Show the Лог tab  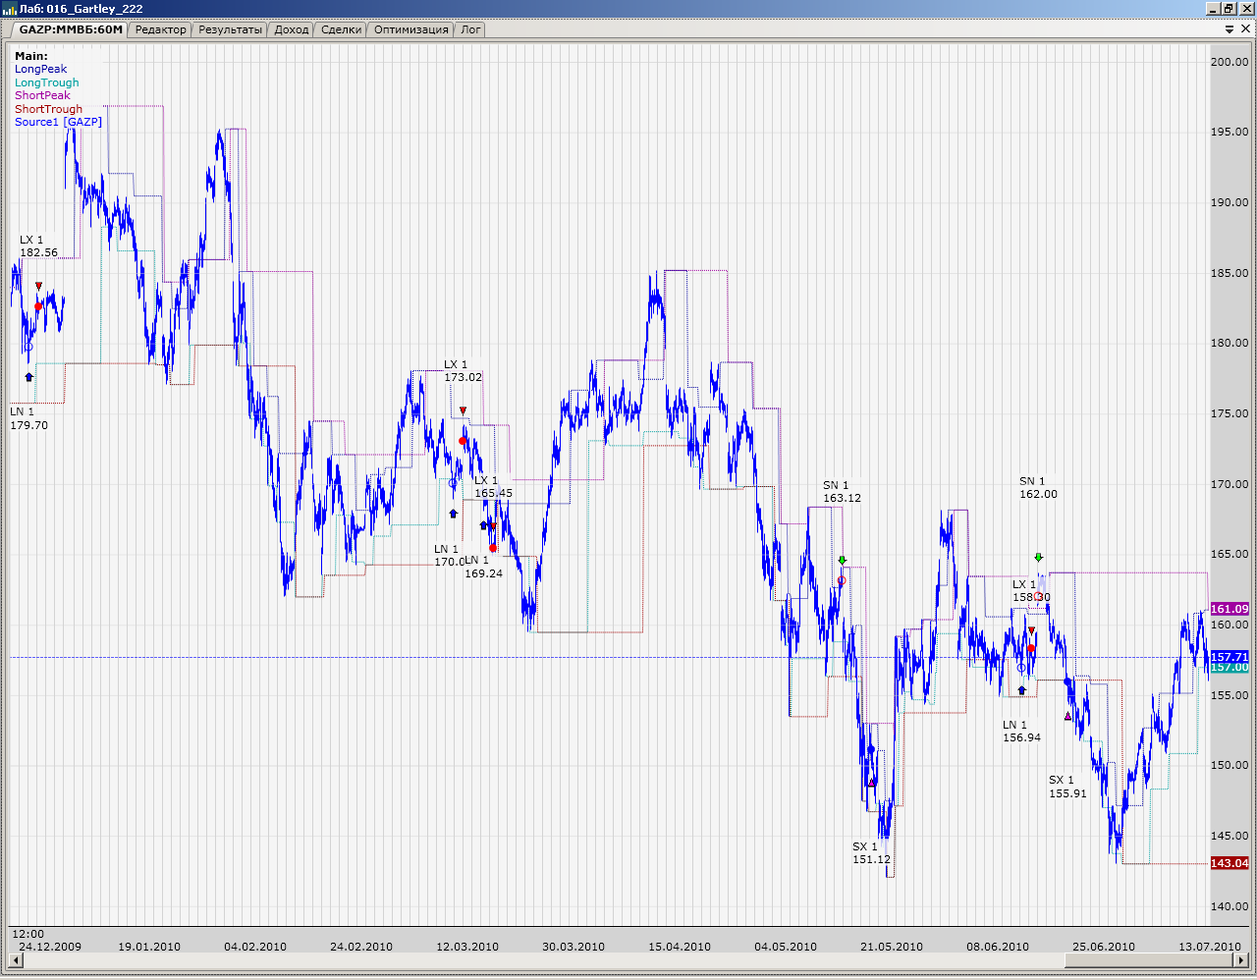471,29
